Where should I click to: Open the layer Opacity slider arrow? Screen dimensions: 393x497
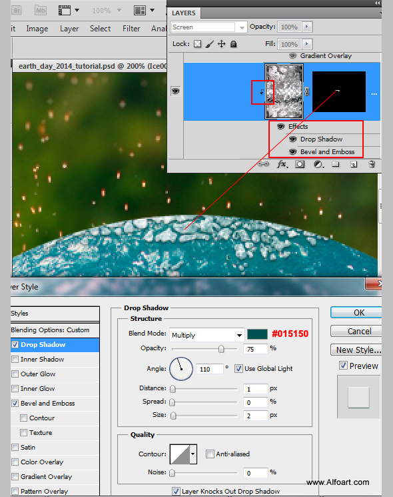[307, 27]
